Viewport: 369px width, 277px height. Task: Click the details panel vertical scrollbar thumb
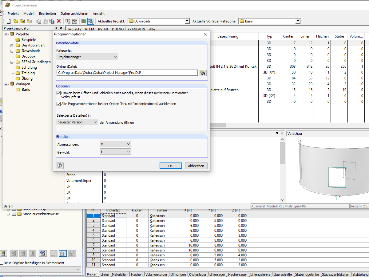(282, 153)
